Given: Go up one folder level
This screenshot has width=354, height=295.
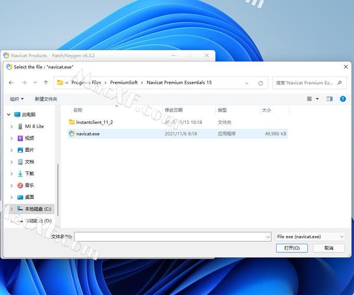Looking at the screenshot, I should tap(46, 83).
